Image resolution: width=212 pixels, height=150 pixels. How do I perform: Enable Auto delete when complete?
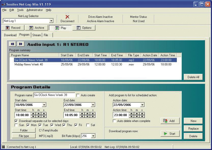click(114, 121)
